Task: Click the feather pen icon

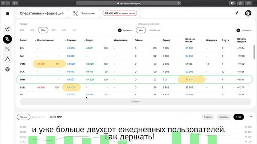Action: click(x=237, y=13)
